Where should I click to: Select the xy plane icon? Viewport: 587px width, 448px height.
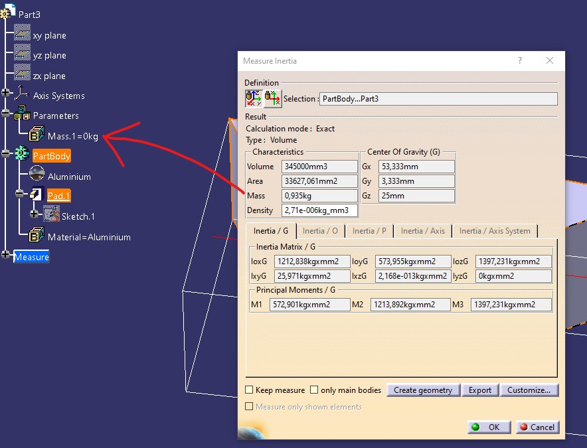[22, 33]
